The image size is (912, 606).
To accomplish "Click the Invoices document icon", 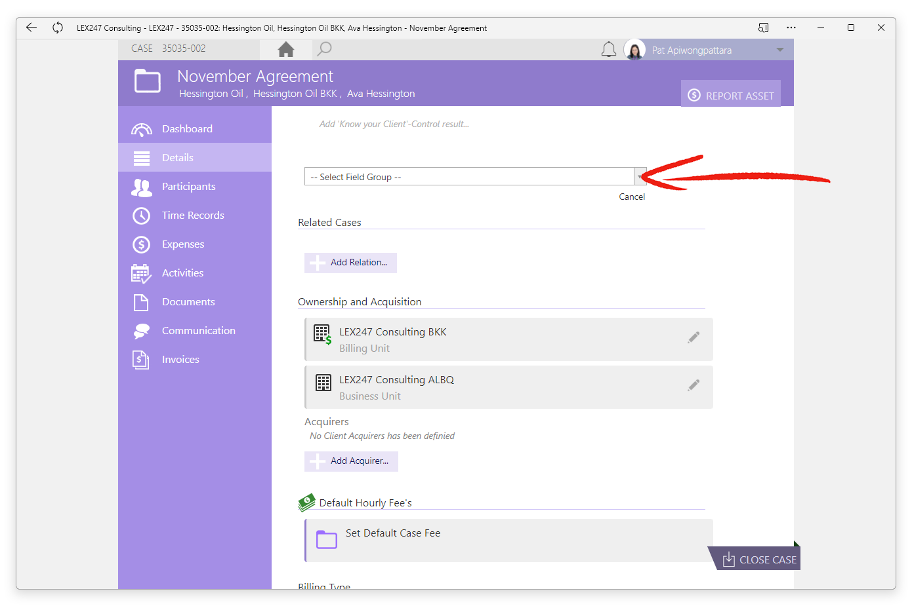I will coord(141,360).
